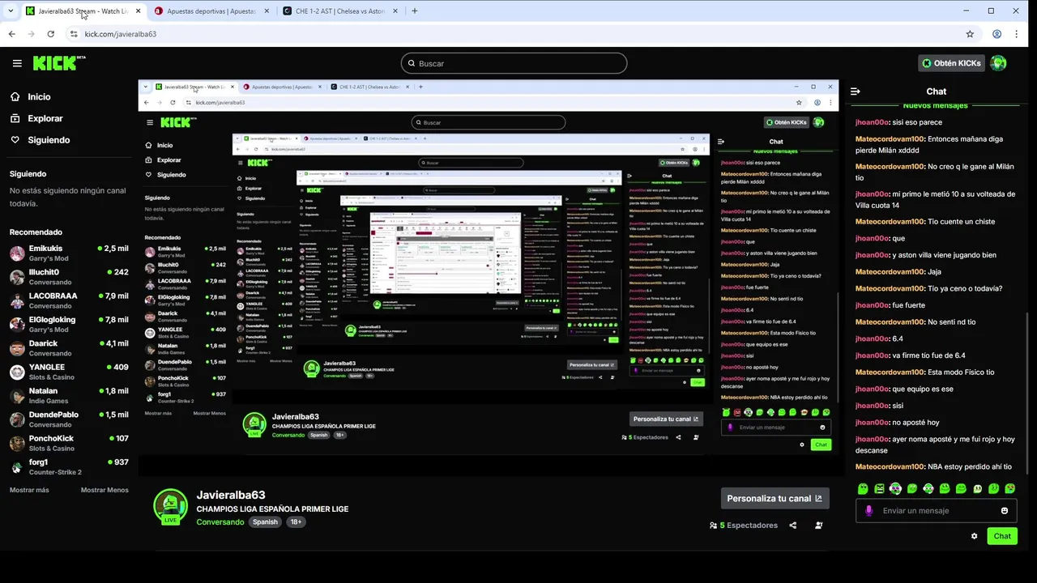
Task: Collapse list with Mostrar Menos
Action: click(105, 490)
